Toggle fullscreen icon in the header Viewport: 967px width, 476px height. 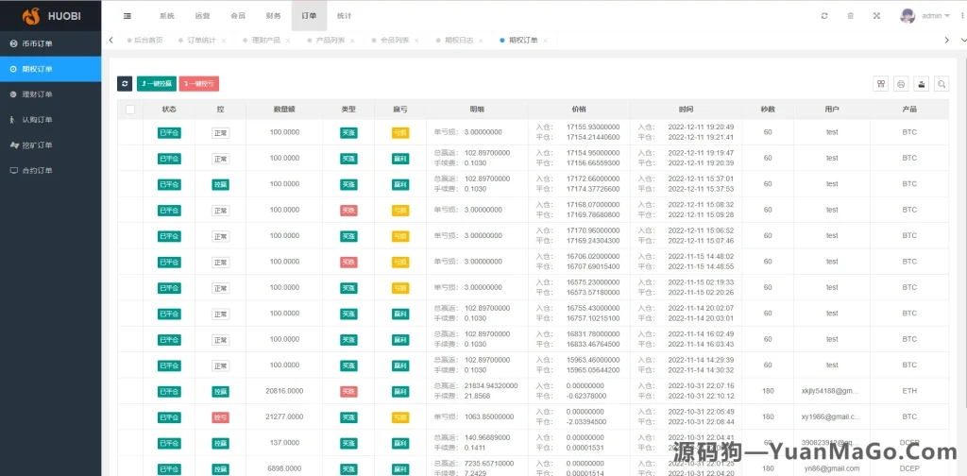point(876,16)
